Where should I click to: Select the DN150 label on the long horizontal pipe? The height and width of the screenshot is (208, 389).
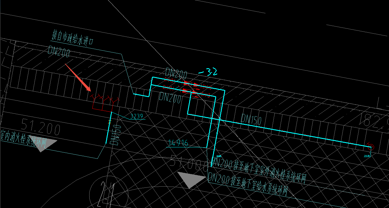251,119
